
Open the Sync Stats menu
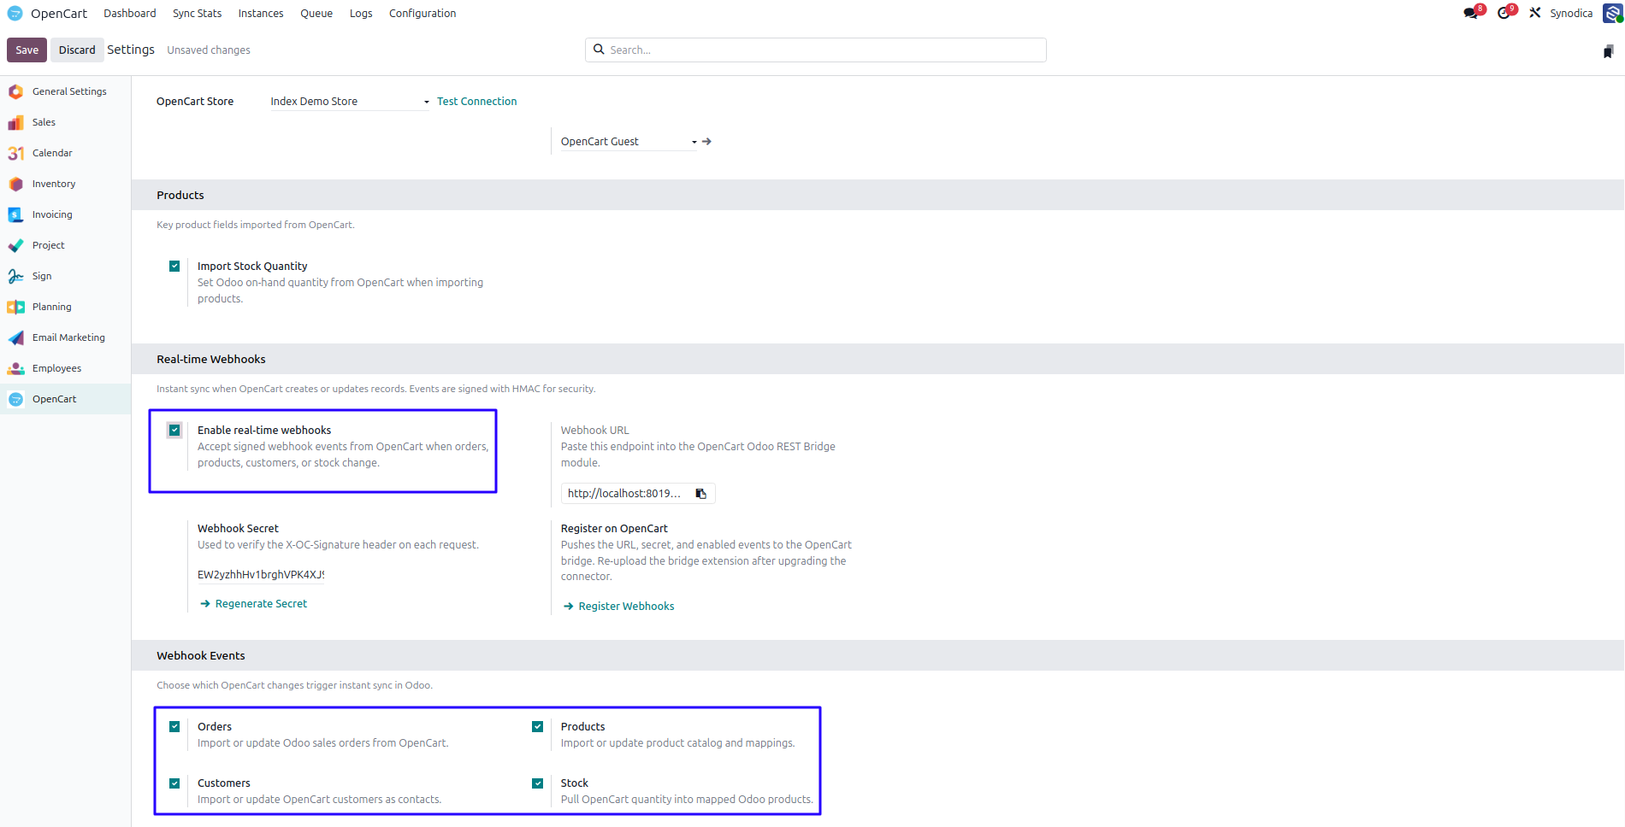tap(197, 13)
